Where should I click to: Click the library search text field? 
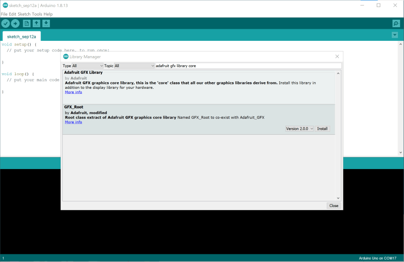tap(248, 66)
